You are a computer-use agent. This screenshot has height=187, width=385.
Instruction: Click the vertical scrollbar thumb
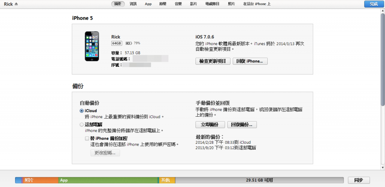point(382,60)
